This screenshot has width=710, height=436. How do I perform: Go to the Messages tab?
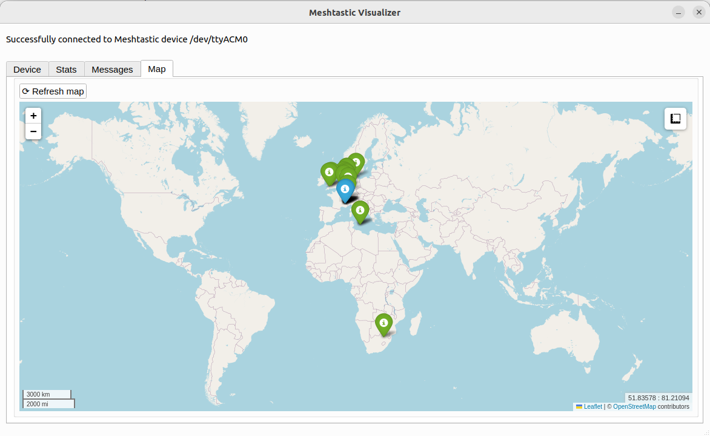[x=112, y=69]
